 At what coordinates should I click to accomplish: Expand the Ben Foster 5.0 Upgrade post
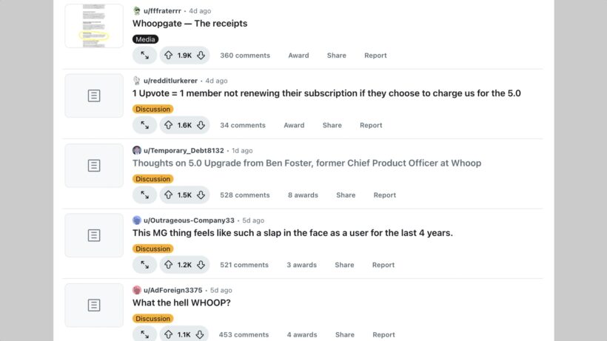(144, 195)
